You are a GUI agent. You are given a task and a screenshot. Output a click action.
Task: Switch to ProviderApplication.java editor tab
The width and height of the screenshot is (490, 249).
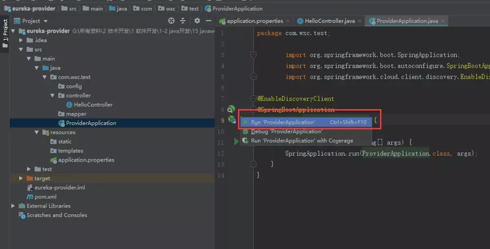[407, 21]
